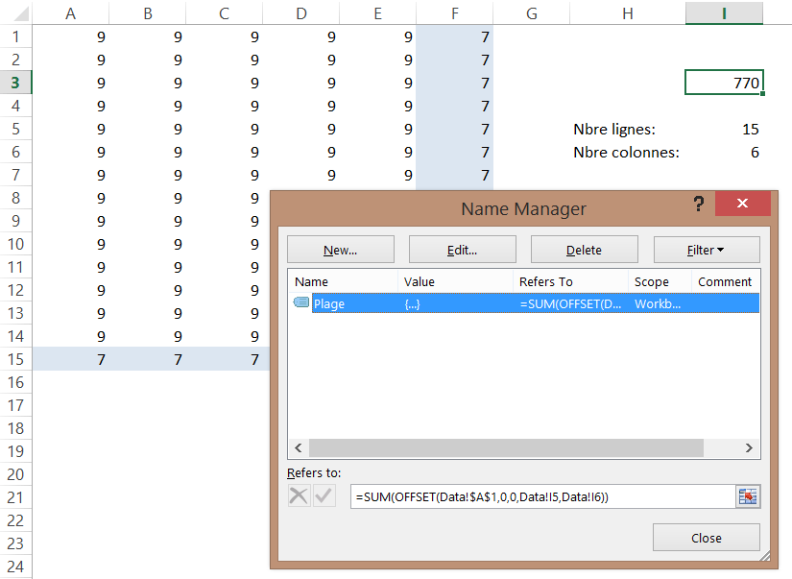
Task: Click the cancel X icon beside Refers to
Action: 300,496
